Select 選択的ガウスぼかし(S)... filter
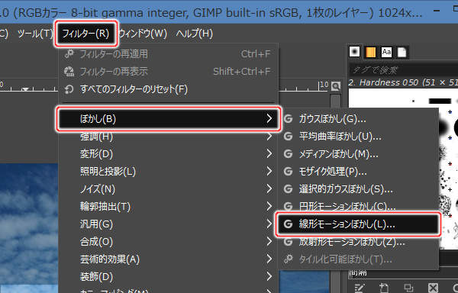Viewport: 458px width, 293px height. tap(359, 189)
